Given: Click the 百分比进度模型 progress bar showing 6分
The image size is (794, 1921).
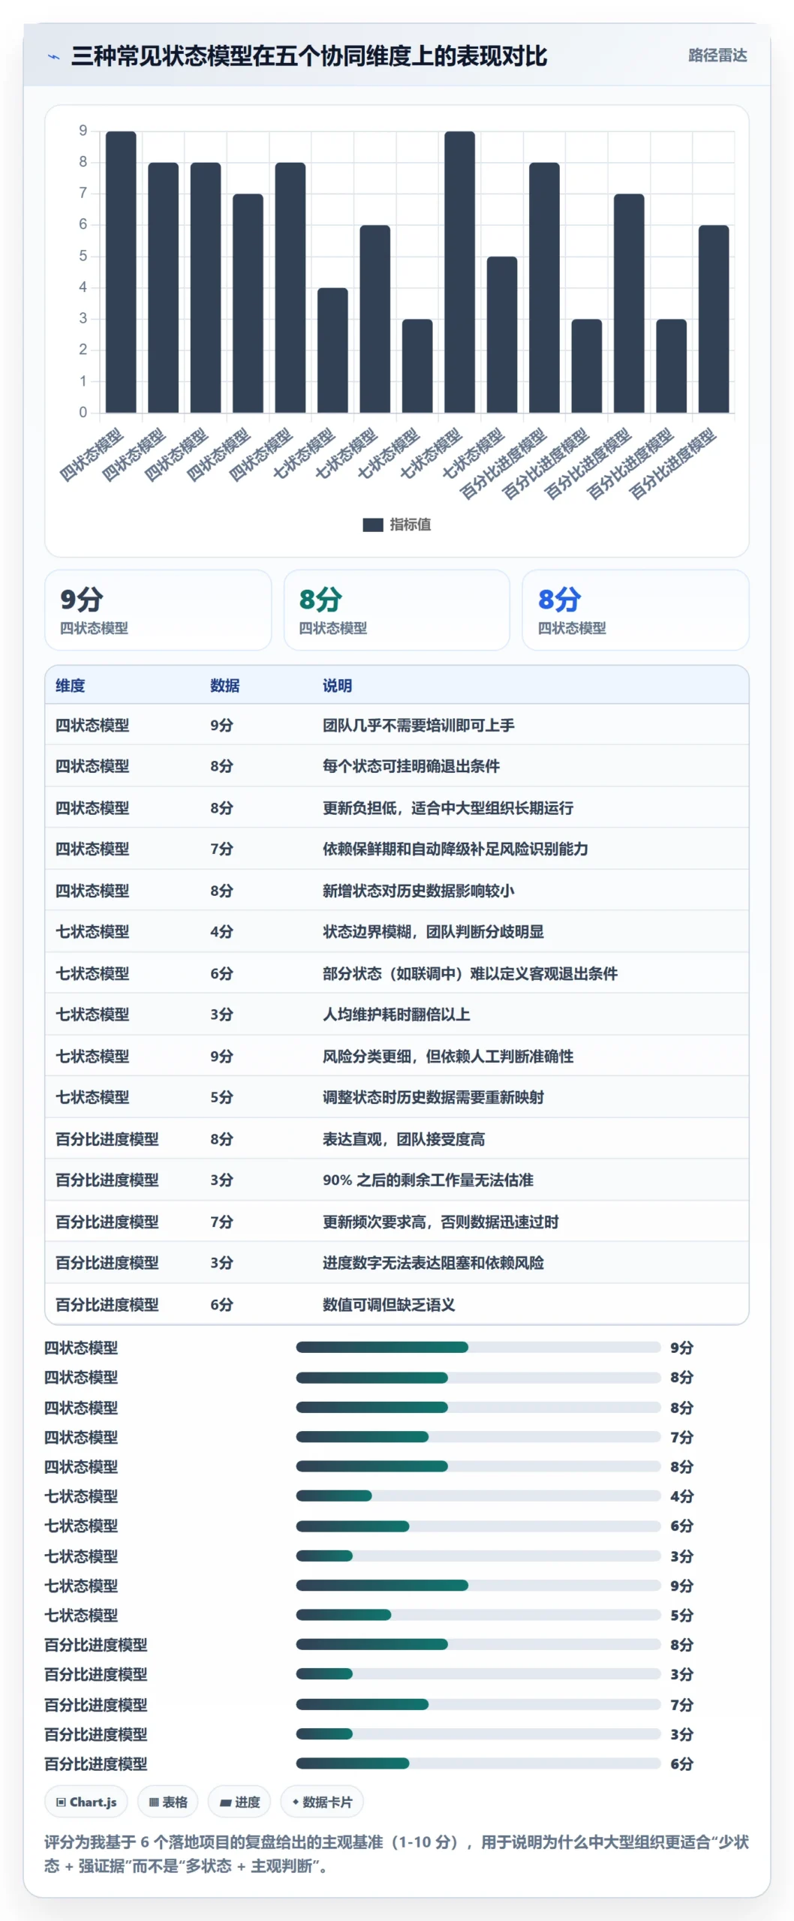Looking at the screenshot, I should point(478,1763).
